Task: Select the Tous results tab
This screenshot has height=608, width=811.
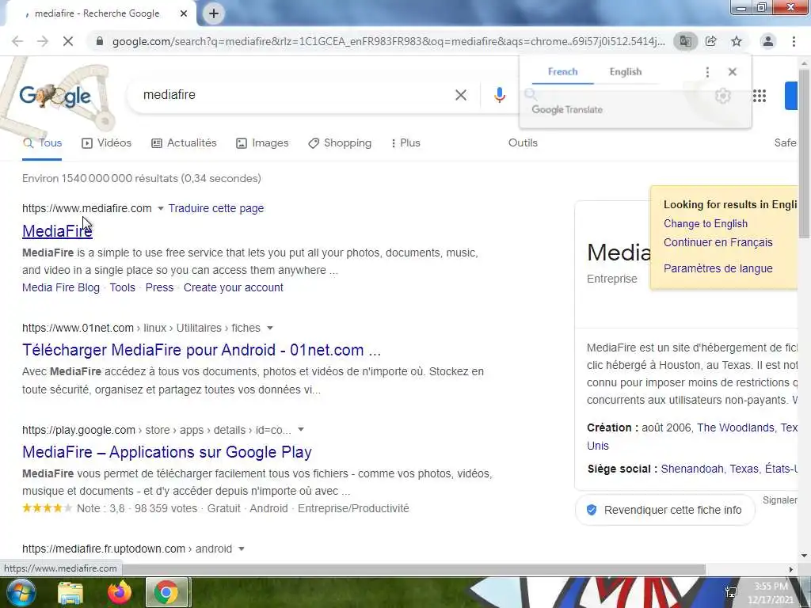Action: click(x=42, y=143)
